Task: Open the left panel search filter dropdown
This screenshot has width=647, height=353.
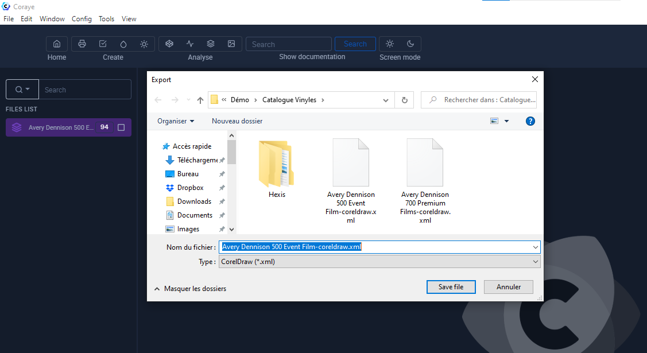Action: pos(22,89)
